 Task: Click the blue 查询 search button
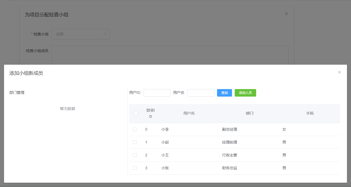(224, 93)
